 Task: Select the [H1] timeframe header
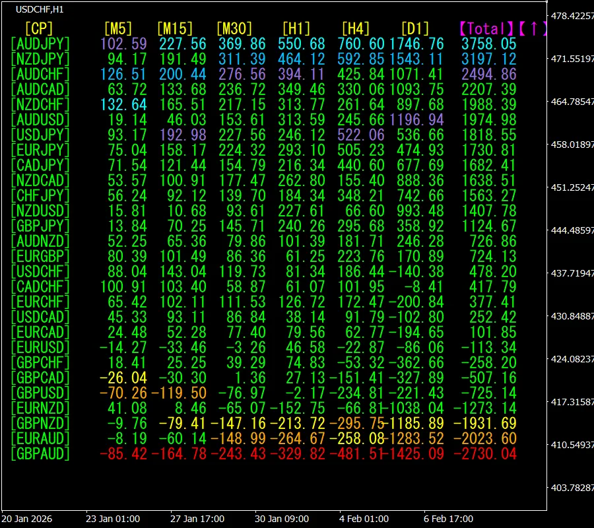click(x=296, y=28)
